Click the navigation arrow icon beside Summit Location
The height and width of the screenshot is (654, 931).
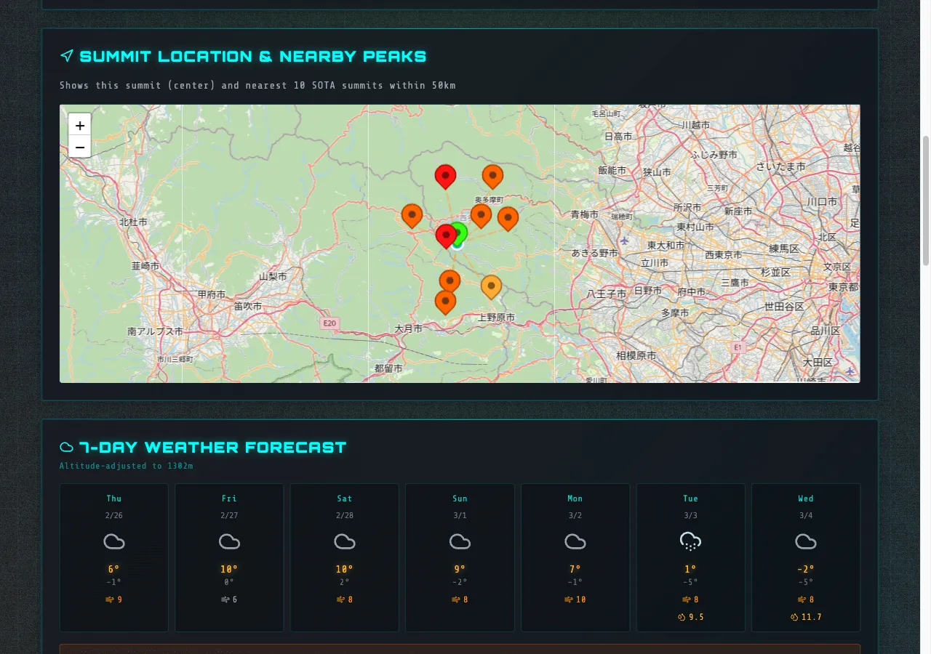(x=67, y=56)
